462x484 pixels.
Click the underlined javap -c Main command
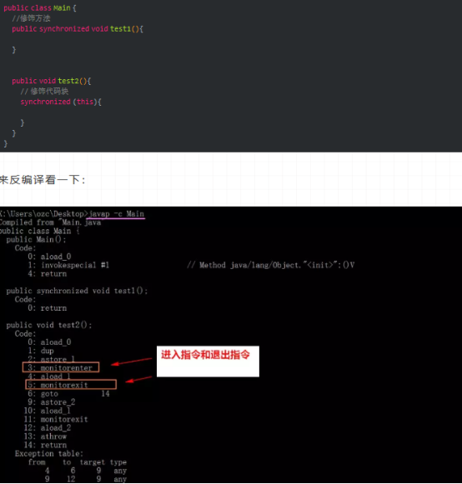pos(116,214)
